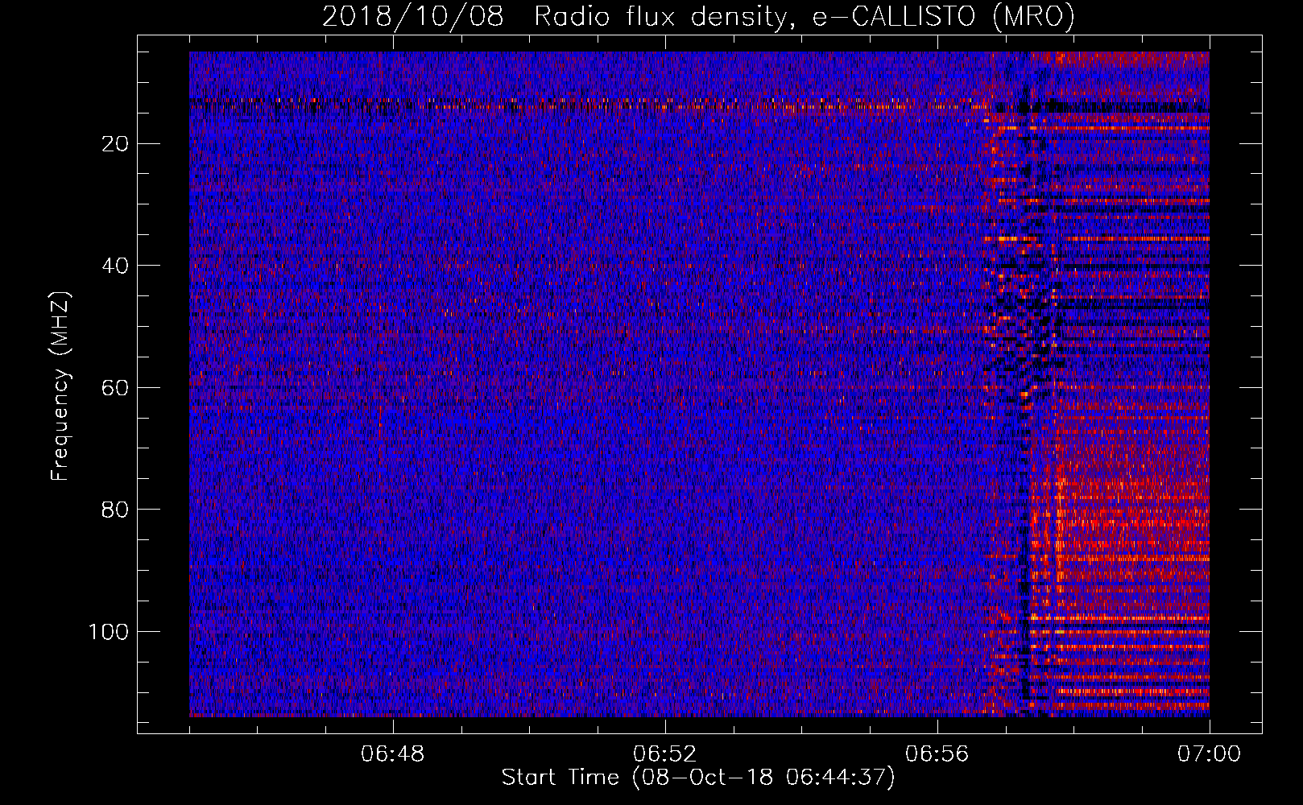
Task: Click the 'Frequency (MHZ)' y-axis label
Action: [61, 386]
